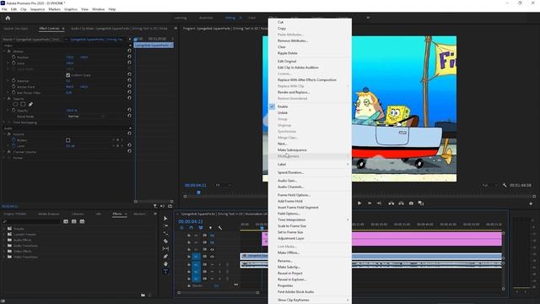This screenshot has height=304, width=540.
Task: Open the Sequence menu
Action: tap(37, 9)
